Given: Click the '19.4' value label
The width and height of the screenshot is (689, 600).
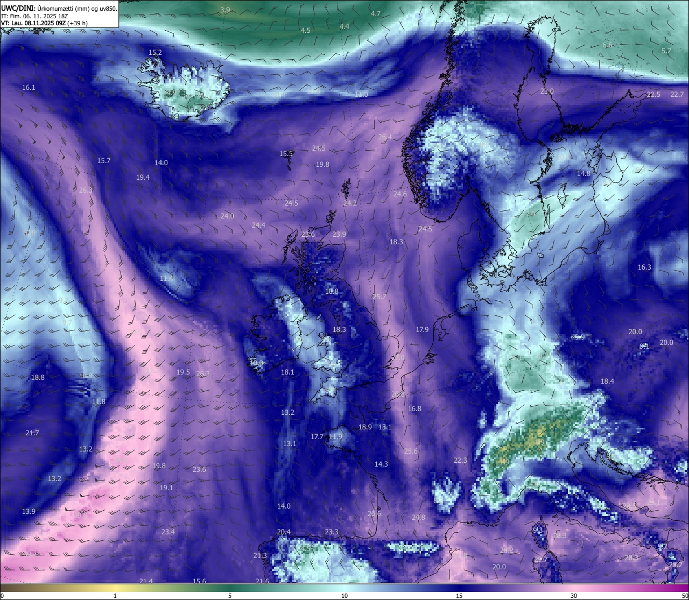Looking at the screenshot, I should 143,177.
